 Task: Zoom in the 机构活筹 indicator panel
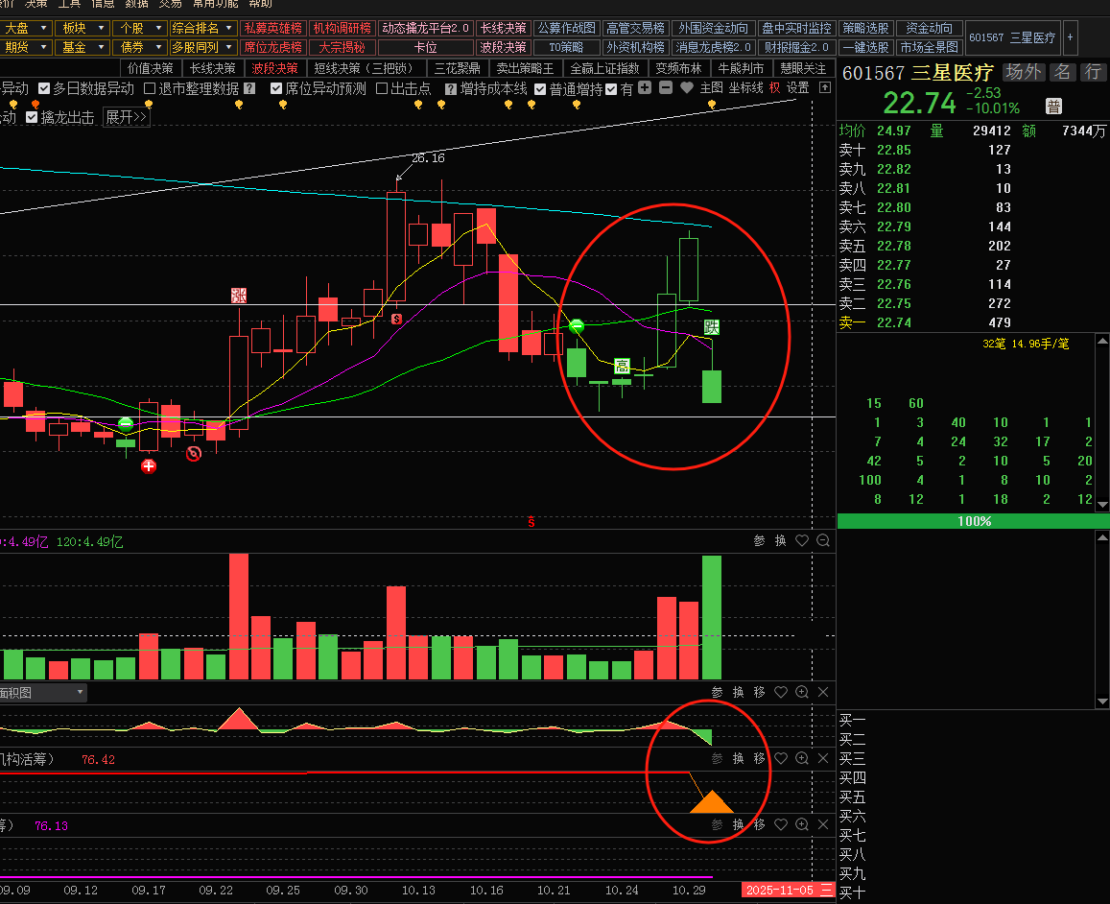(802, 758)
